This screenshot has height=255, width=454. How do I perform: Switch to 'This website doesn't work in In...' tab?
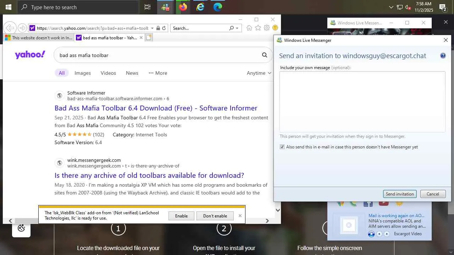(x=39, y=38)
